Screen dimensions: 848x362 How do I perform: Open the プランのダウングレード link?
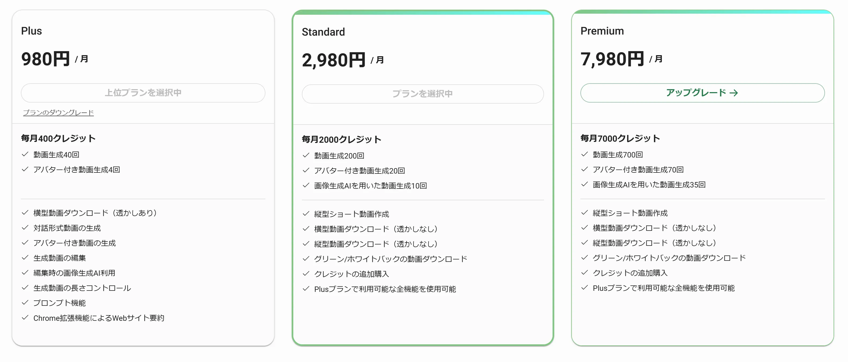[x=58, y=112]
